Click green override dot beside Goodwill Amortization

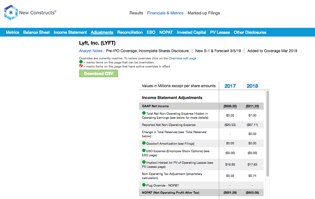[x=144, y=143]
